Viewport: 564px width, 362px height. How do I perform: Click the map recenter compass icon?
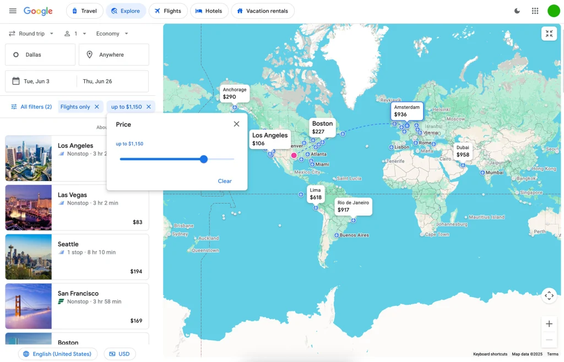pos(549,295)
